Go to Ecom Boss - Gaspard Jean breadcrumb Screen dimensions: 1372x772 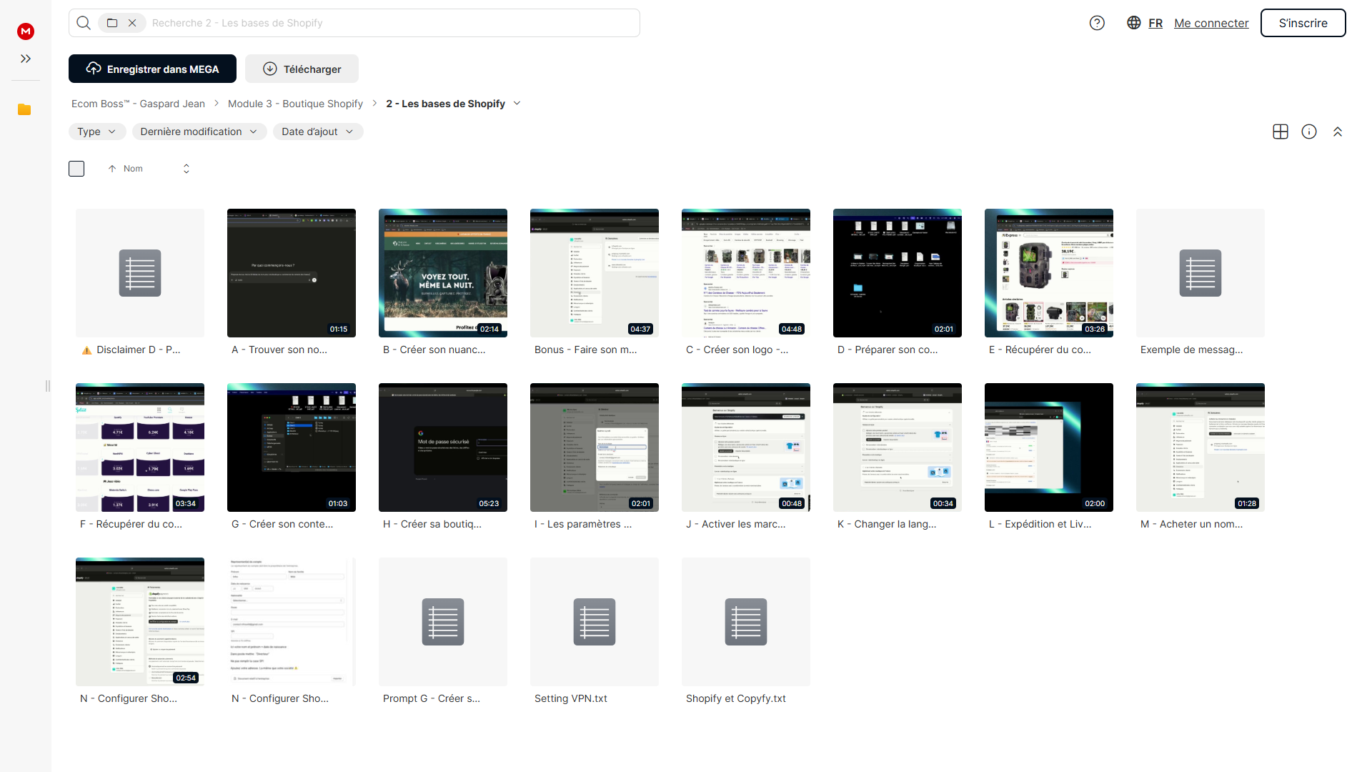138,104
